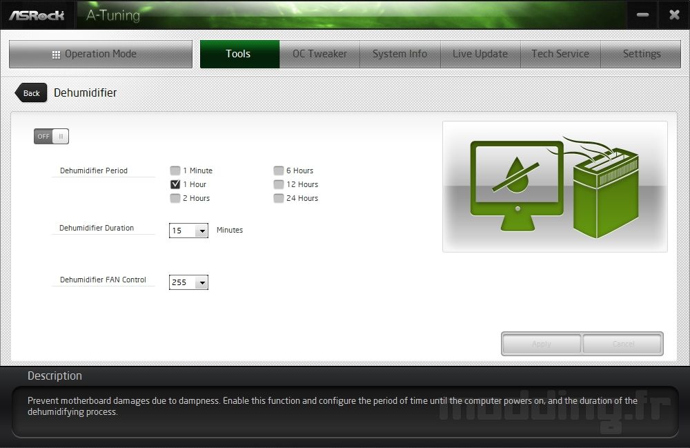
Task: Minimize the A-Tuning window
Action: [x=642, y=15]
